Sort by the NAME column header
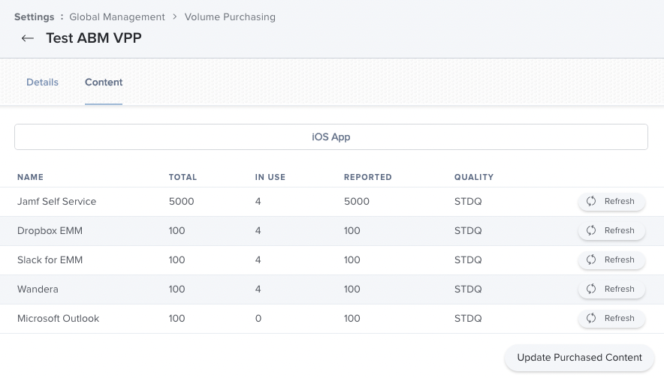The image size is (664, 378). (x=31, y=177)
